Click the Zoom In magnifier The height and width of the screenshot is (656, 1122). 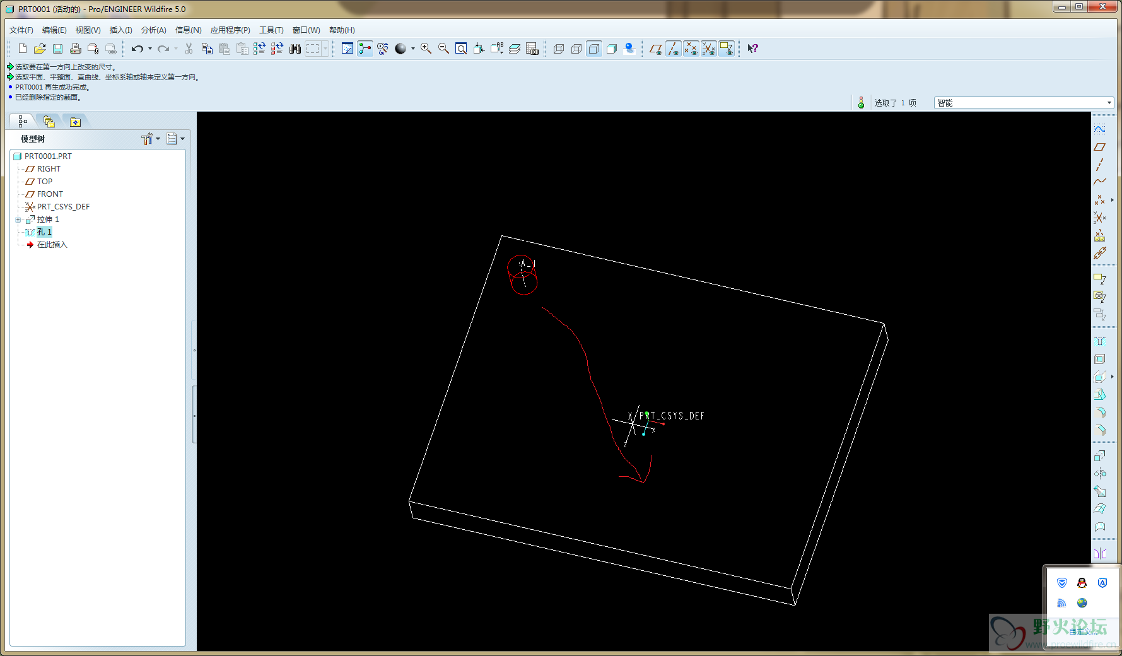coord(426,49)
